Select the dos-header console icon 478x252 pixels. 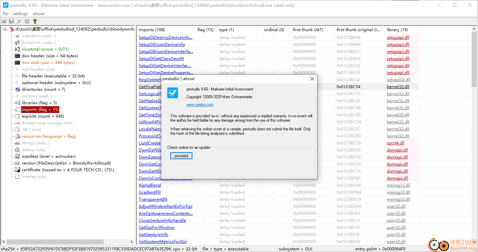coord(17,56)
